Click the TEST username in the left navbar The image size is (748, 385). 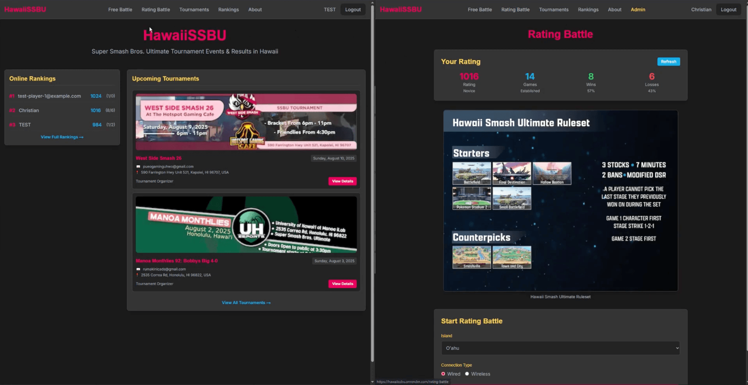(330, 10)
